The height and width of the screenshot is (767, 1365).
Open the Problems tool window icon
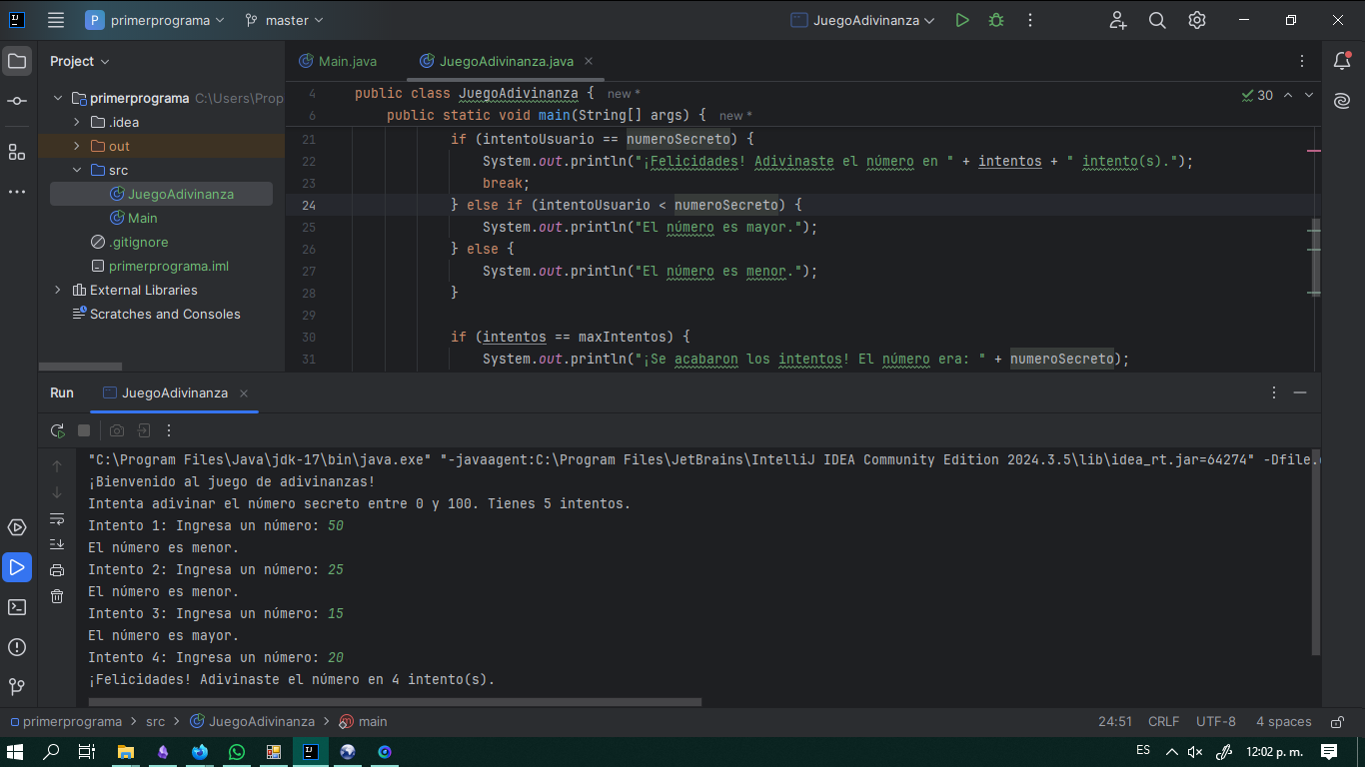pos(17,647)
